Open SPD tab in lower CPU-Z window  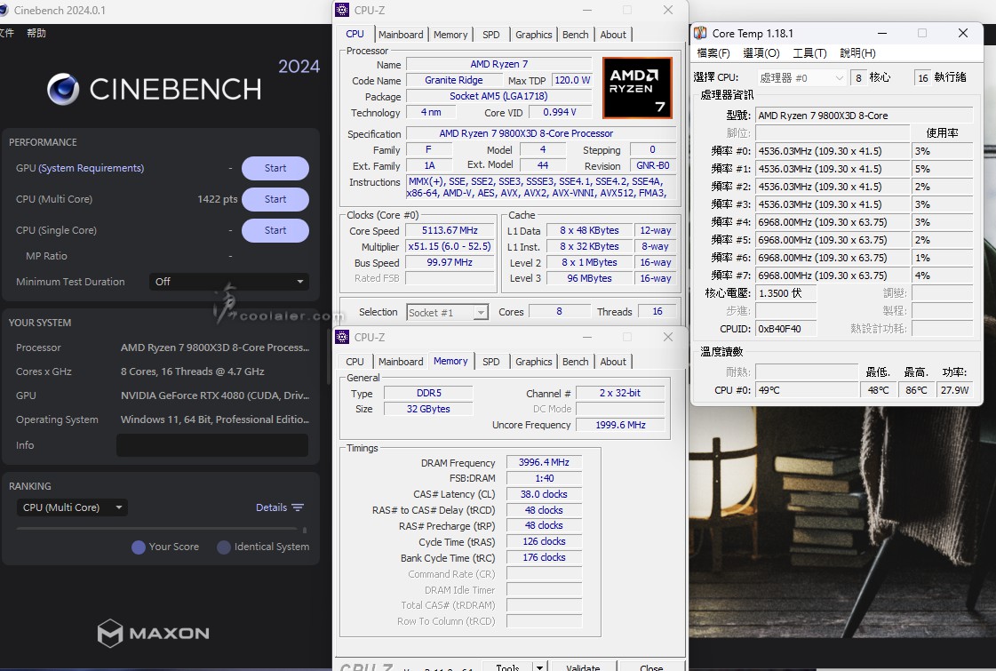tap(491, 362)
